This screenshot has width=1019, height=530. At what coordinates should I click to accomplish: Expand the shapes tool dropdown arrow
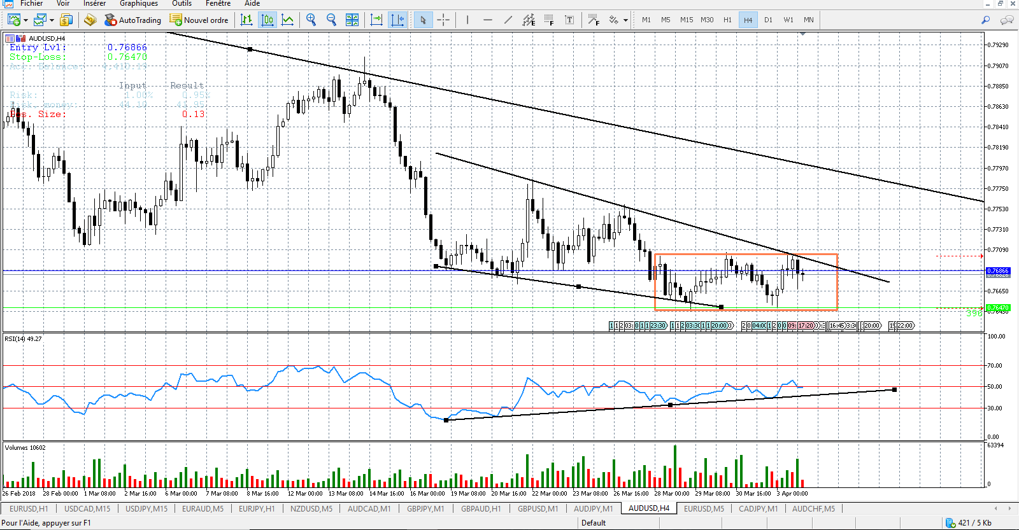point(625,20)
